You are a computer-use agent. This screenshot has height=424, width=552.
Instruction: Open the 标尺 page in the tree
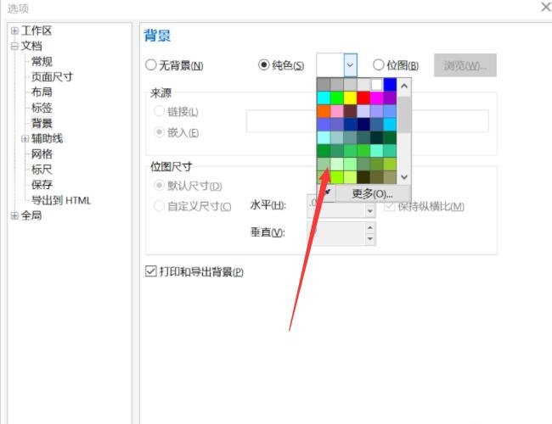(x=42, y=170)
